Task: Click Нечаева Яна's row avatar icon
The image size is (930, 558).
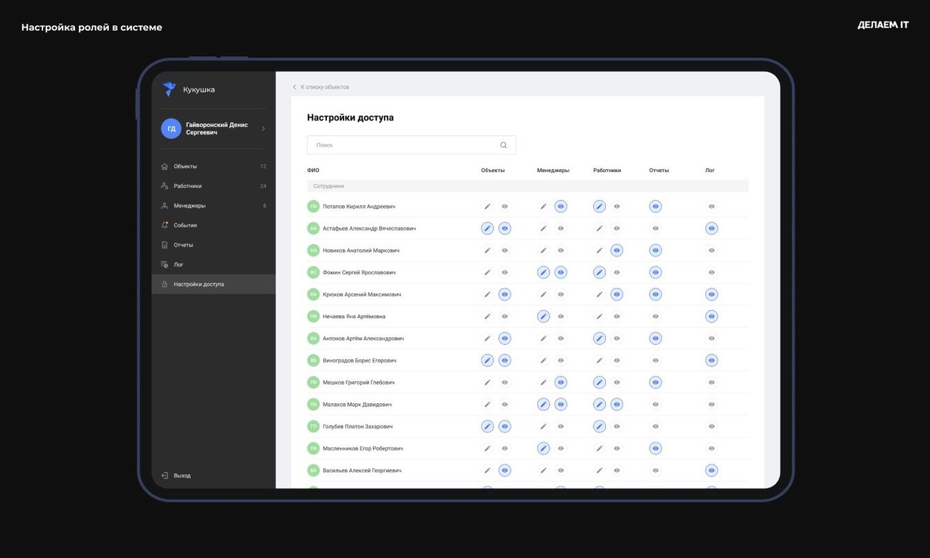Action: point(314,316)
